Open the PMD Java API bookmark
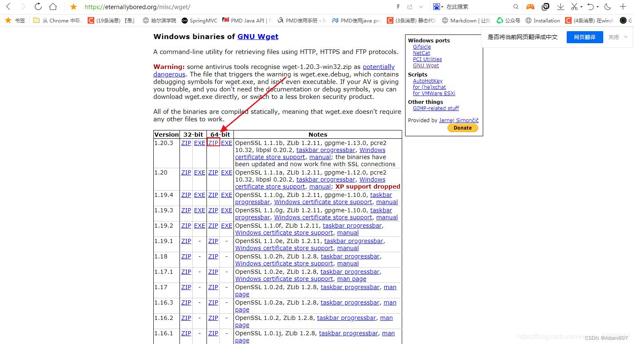Viewport: 634px width, 344px height. (247, 20)
